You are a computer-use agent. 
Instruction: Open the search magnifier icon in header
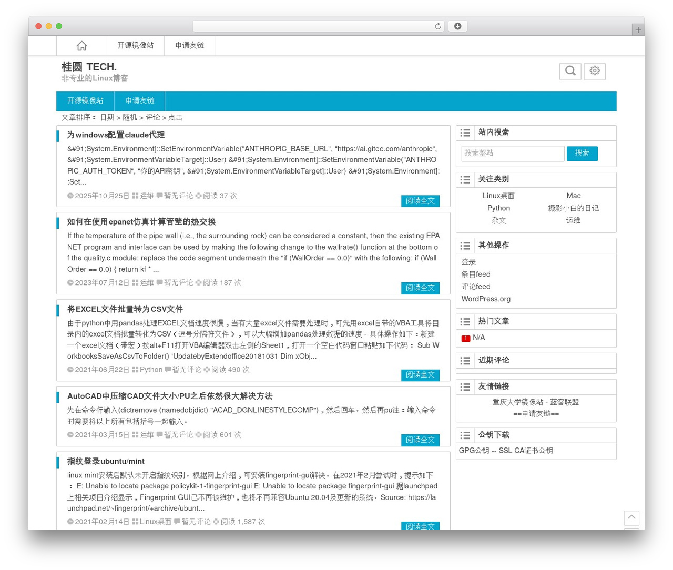coord(570,71)
